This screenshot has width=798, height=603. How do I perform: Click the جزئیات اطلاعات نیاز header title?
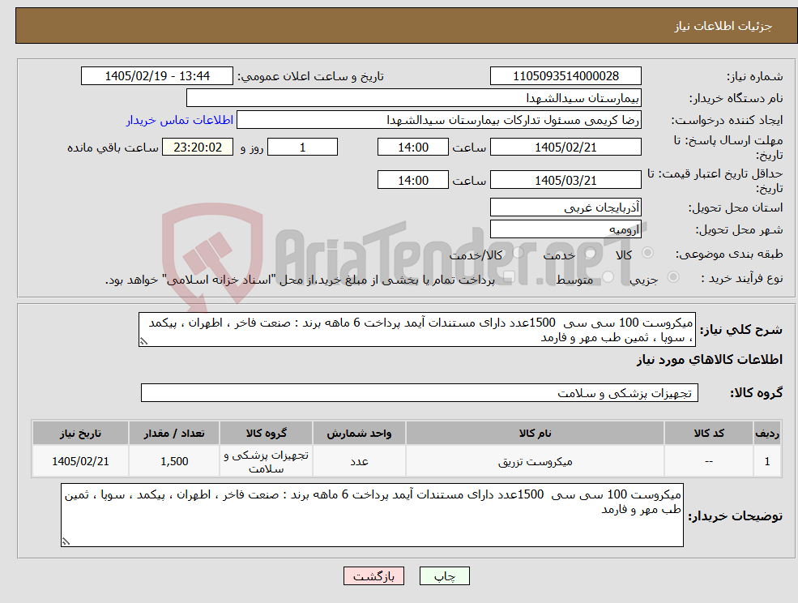(x=723, y=26)
